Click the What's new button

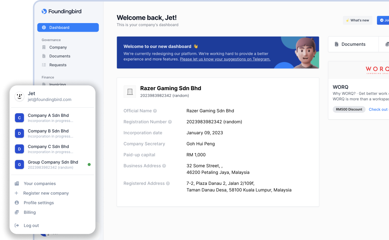pos(358,20)
